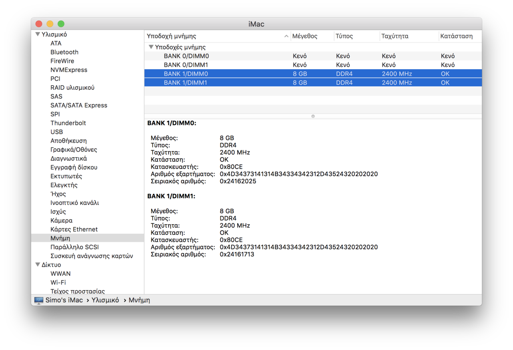This screenshot has height=350, width=513.
Task: Open Wi-Fi network section
Action: 58,282
